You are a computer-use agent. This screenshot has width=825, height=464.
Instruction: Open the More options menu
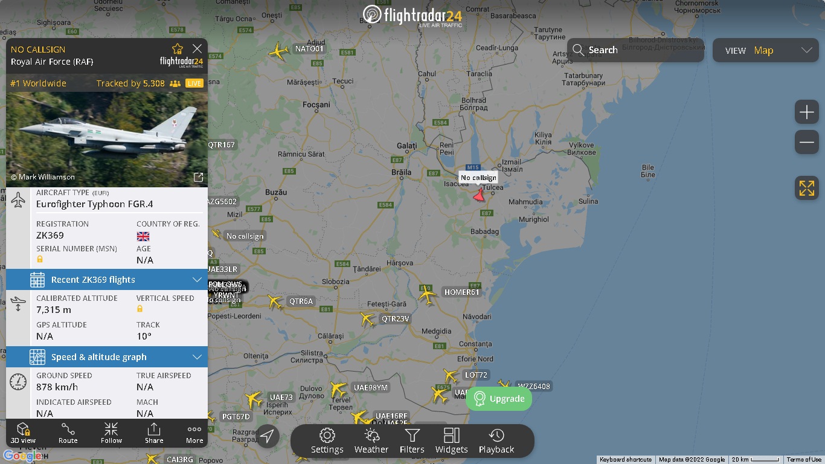[194, 433]
